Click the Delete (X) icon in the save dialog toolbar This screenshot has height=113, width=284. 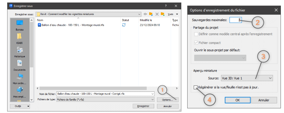pos(157,14)
